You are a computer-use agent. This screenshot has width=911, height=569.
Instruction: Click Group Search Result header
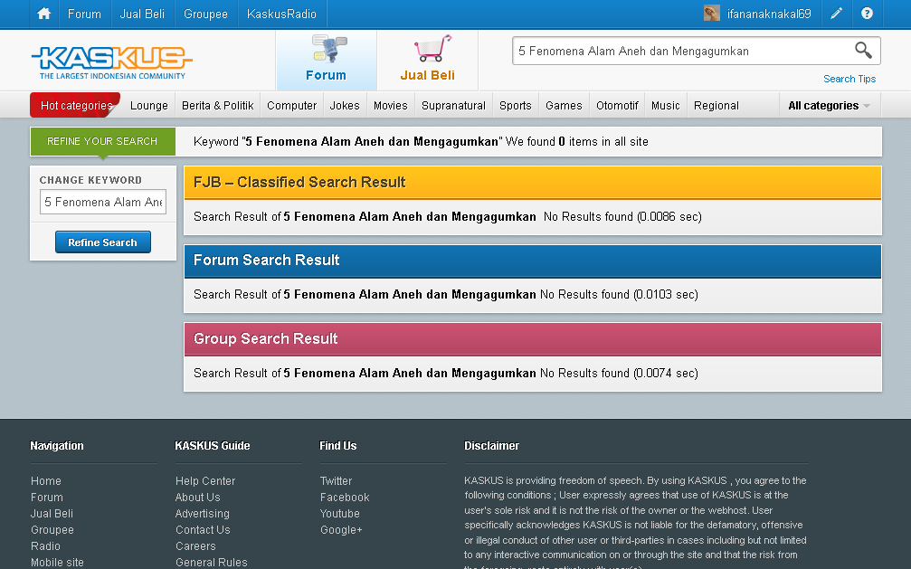coord(533,339)
